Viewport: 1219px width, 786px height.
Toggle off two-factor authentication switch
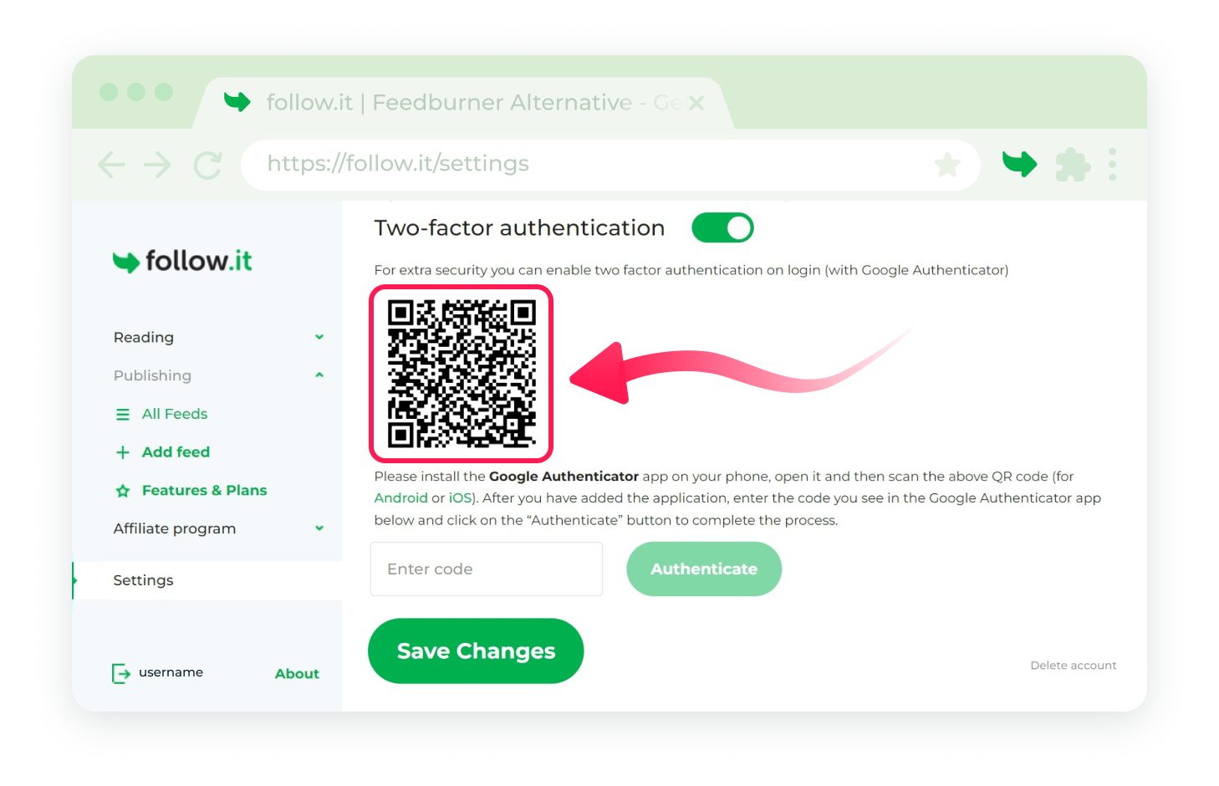[722, 227]
